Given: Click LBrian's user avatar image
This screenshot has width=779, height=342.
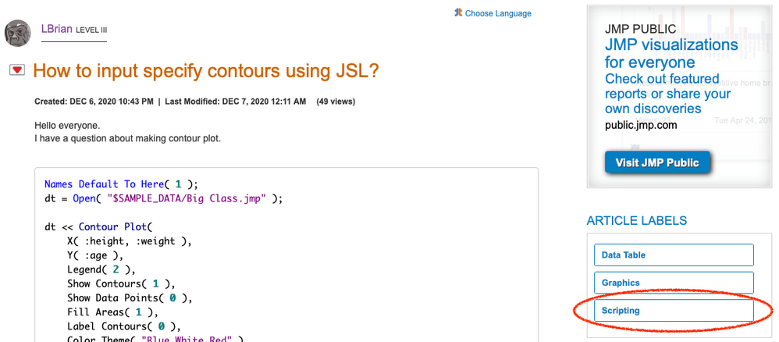Looking at the screenshot, I should tap(18, 34).
